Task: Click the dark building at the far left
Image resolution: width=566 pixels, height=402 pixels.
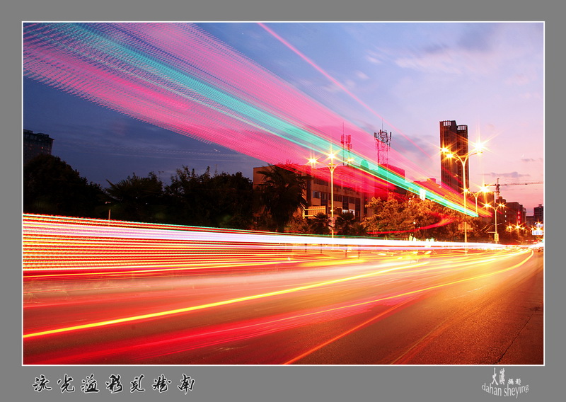Action: [37, 144]
